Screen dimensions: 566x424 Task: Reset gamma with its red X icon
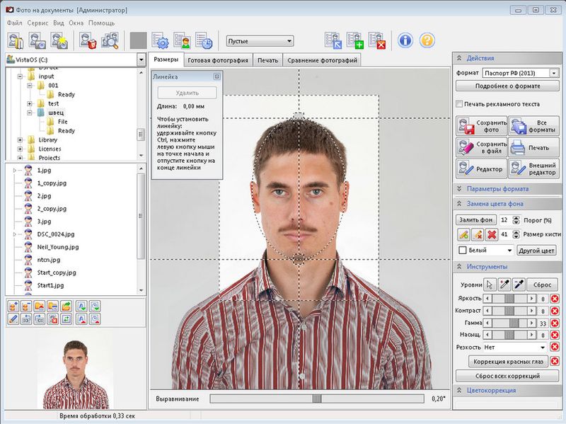[x=555, y=323]
